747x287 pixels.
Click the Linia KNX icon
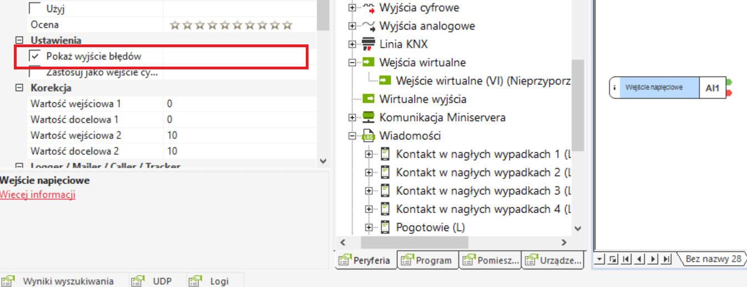coord(369,44)
